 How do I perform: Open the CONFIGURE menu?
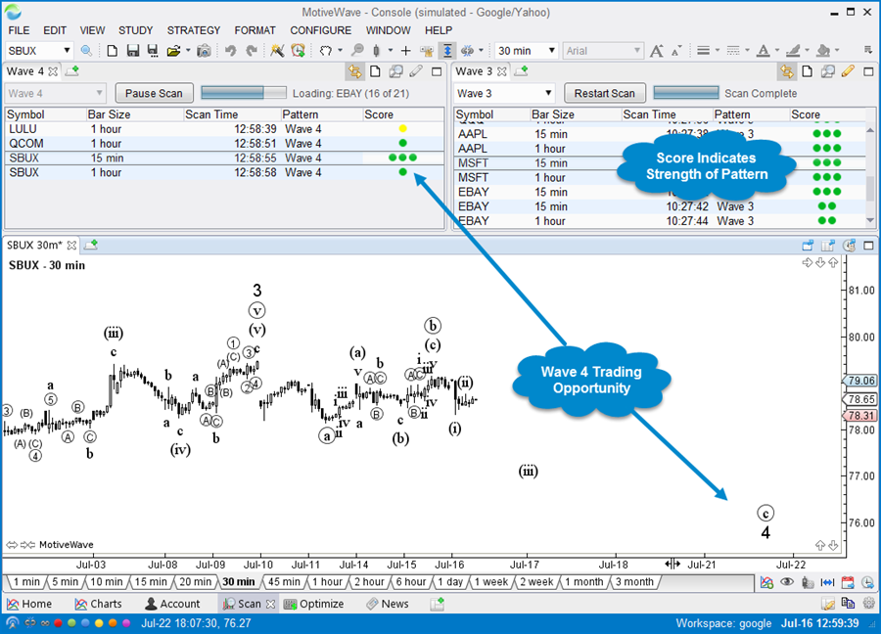(320, 30)
